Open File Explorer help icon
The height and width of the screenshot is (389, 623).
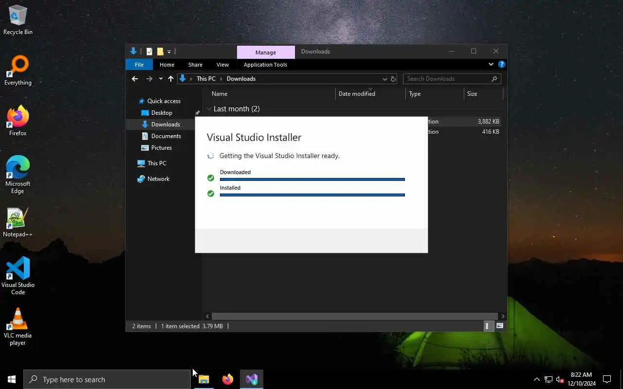502,64
